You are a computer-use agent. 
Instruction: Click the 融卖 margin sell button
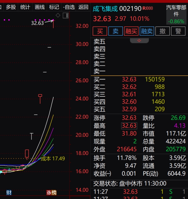tap(147, 31)
